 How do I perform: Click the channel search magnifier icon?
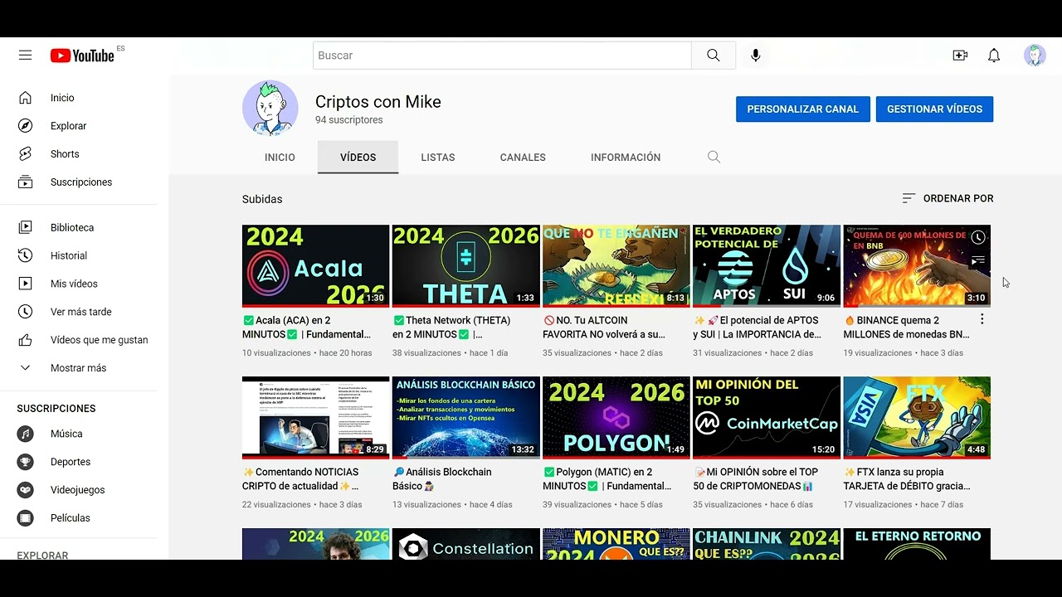714,157
